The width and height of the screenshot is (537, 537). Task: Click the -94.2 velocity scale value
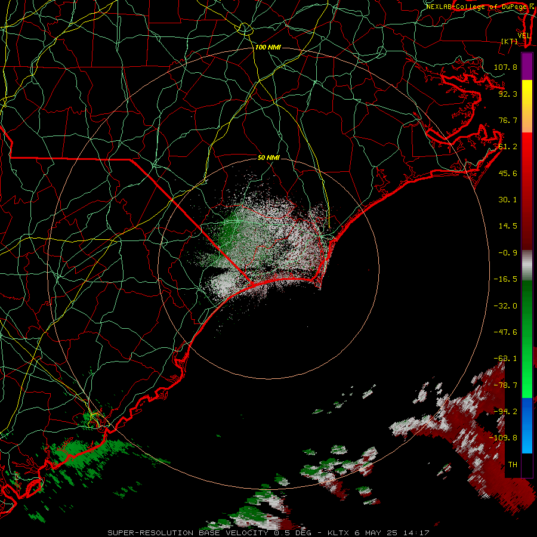tap(505, 411)
